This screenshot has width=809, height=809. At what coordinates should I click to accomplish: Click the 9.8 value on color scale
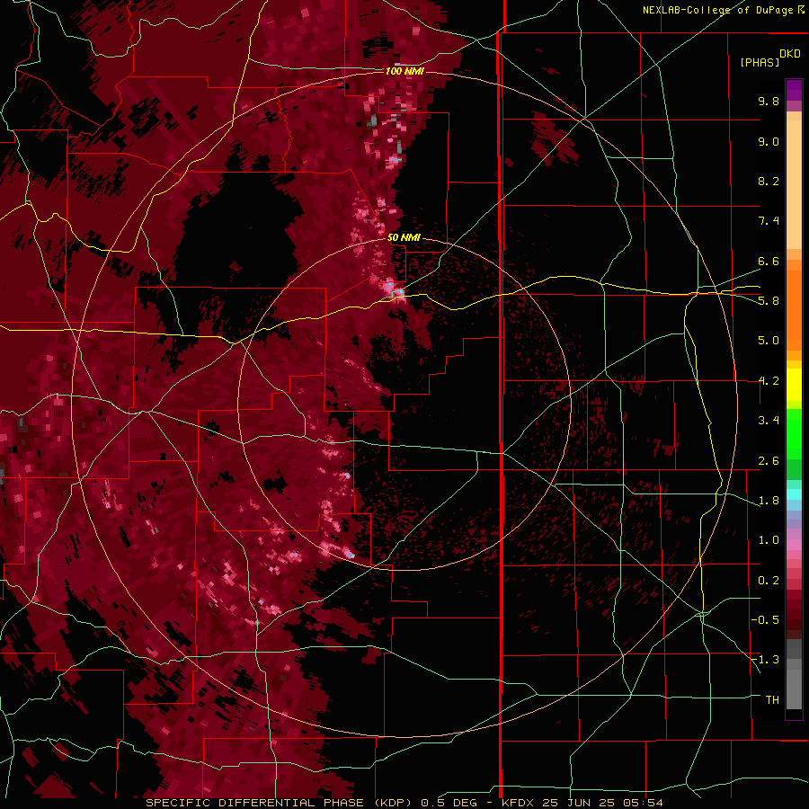[769, 101]
